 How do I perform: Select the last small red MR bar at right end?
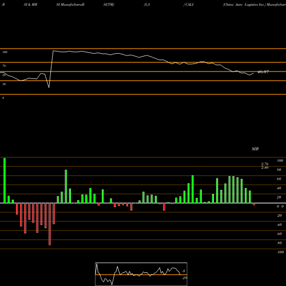coord(254,204)
